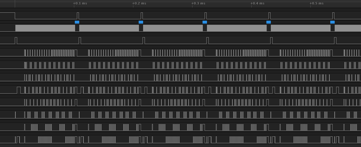Image resolution: width=361 pixels, height=147 pixels.
Task: Select the first blue marker after +0.5 ms
Action: 332,22
